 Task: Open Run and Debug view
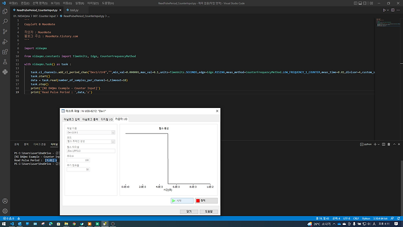[5, 41]
